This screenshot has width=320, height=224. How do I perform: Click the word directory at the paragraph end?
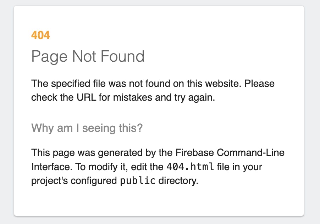[x=178, y=181]
